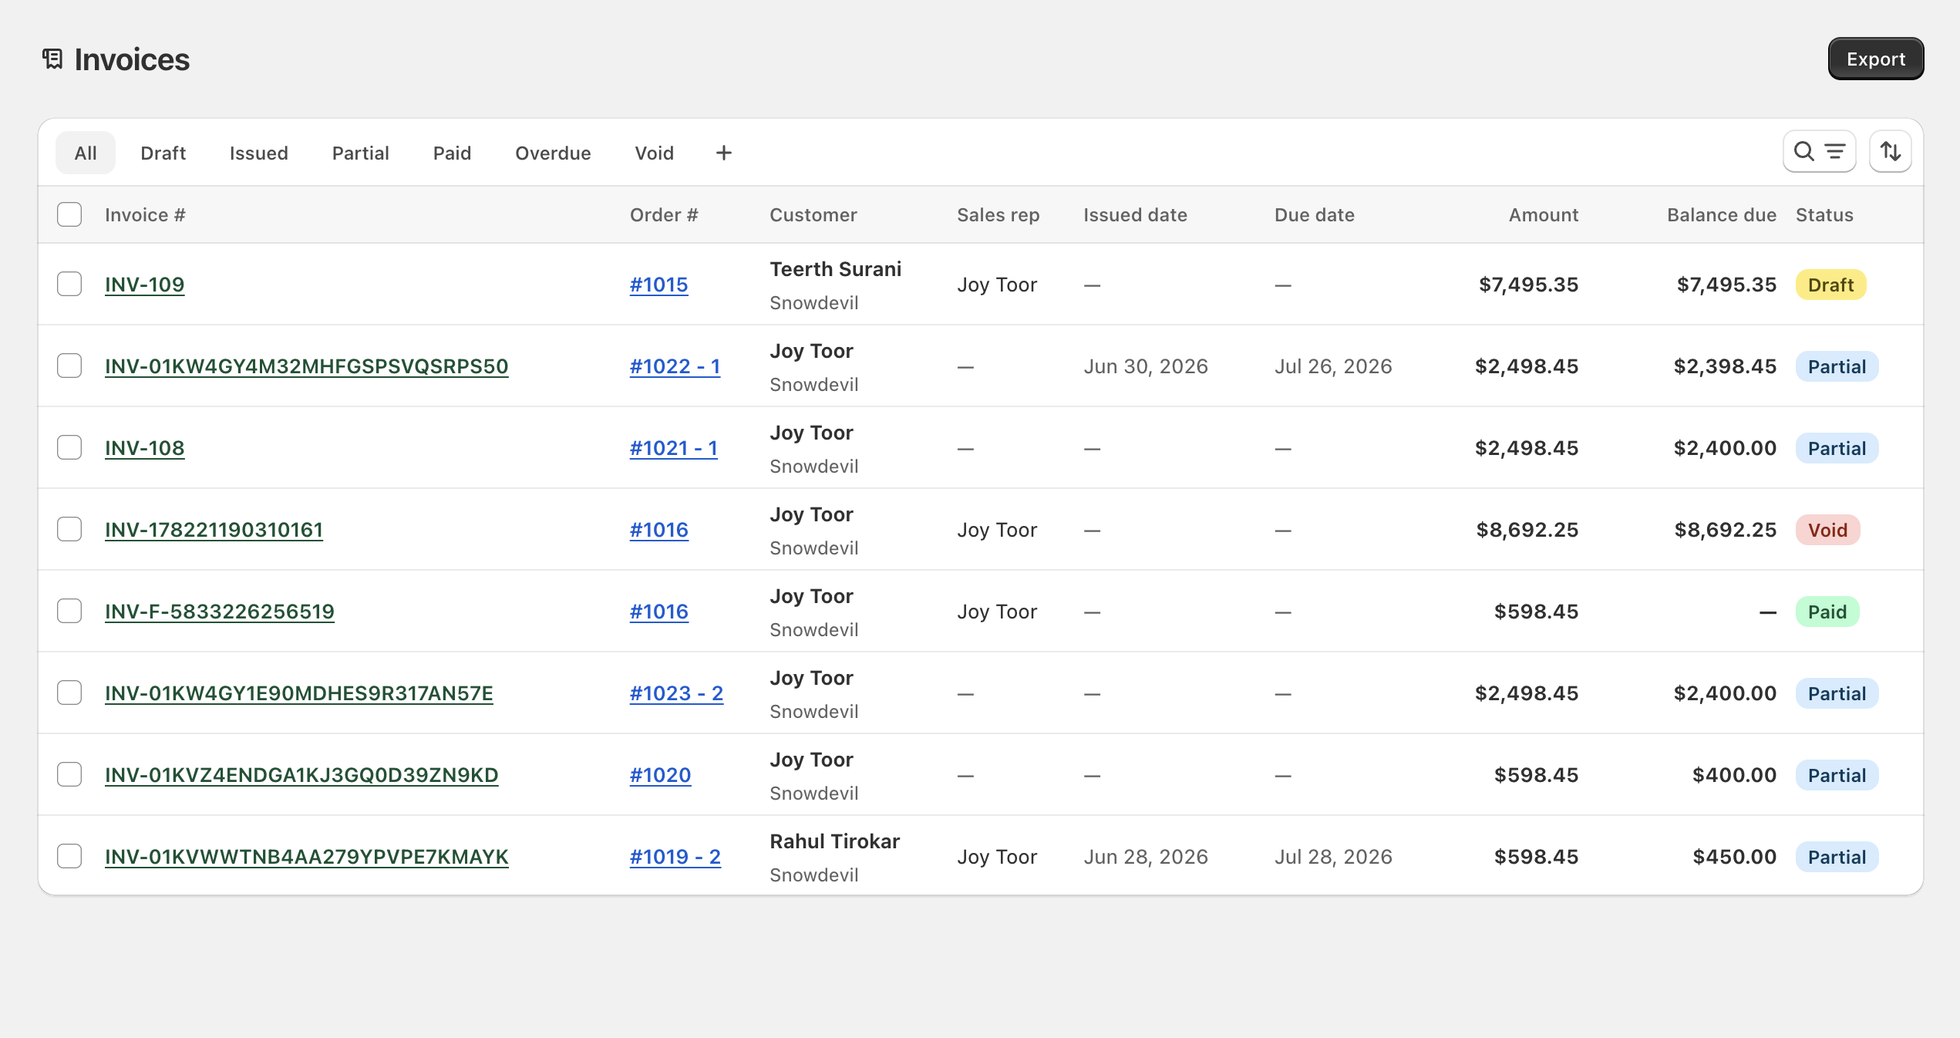Open invoice INV-01KW4GY1E90MDHES9R317AN57E
This screenshot has width=1960, height=1038.
pos(299,693)
